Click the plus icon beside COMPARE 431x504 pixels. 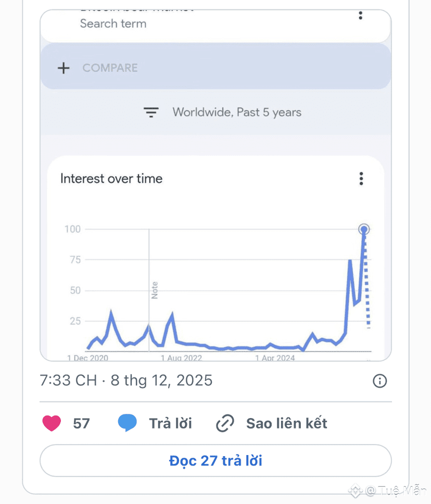pyautogui.click(x=64, y=68)
